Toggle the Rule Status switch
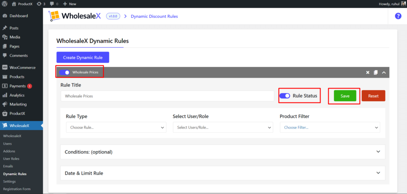 [x=285, y=96]
